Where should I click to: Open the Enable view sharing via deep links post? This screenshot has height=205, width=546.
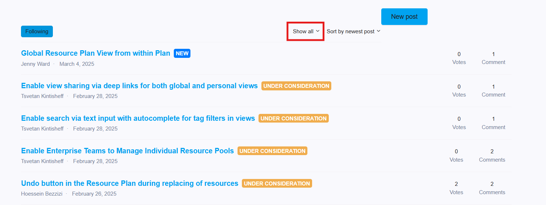[139, 86]
